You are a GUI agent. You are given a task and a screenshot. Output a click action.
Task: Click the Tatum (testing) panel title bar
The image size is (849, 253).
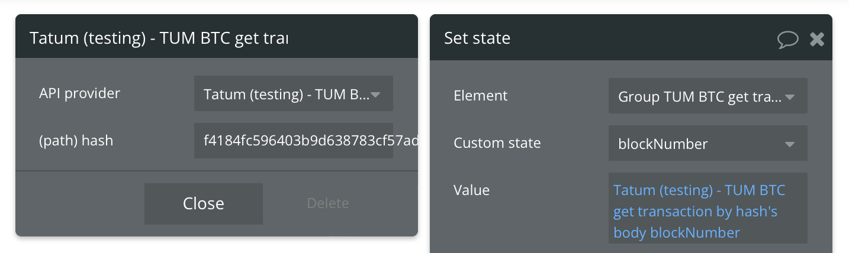pyautogui.click(x=217, y=38)
